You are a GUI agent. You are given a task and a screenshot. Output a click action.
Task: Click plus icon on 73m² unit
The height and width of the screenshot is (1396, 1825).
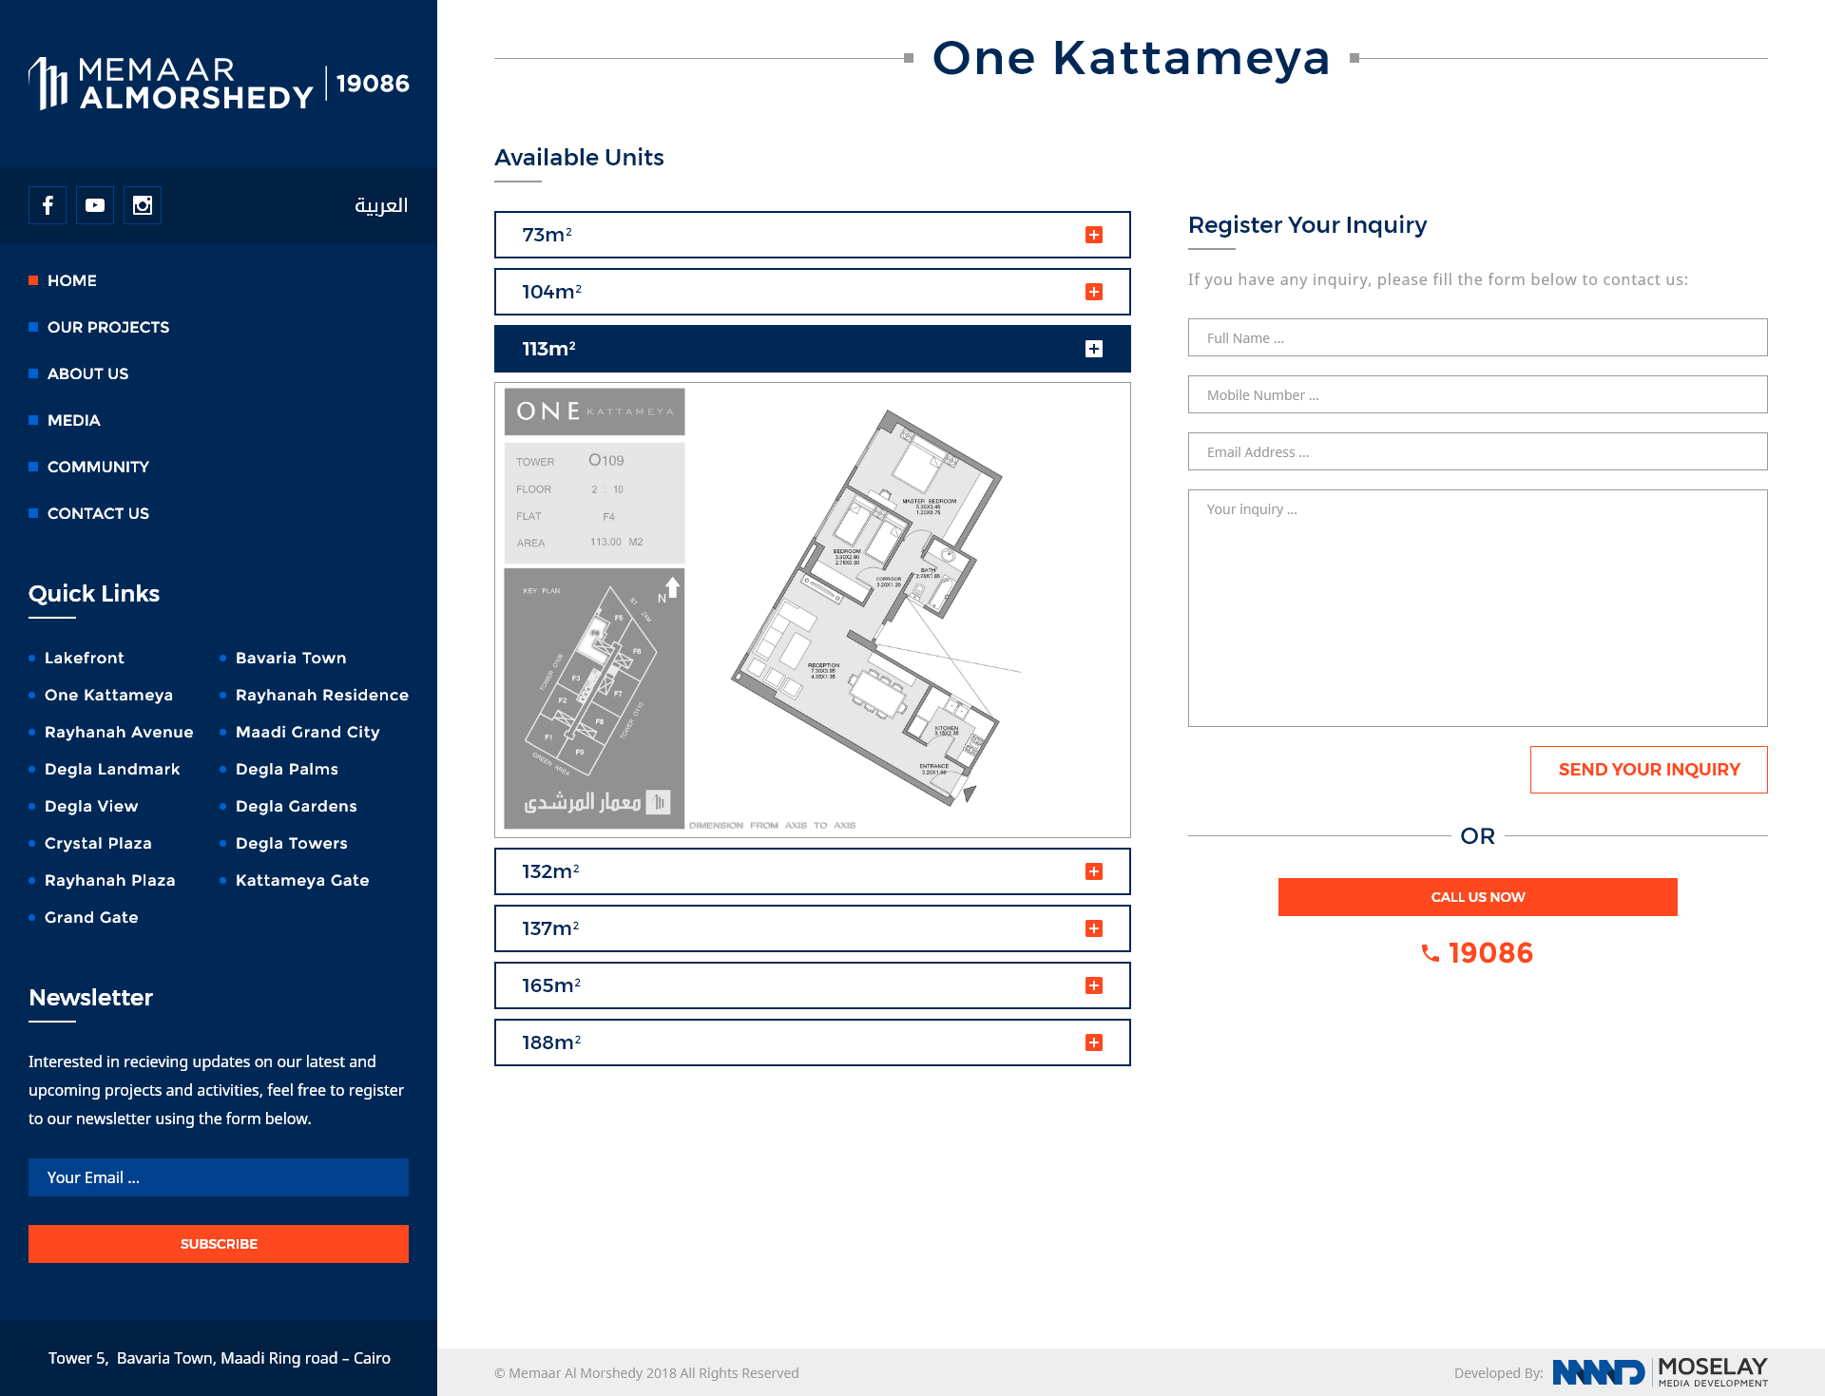pyautogui.click(x=1094, y=235)
